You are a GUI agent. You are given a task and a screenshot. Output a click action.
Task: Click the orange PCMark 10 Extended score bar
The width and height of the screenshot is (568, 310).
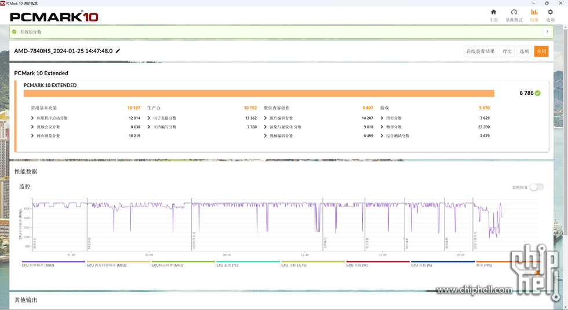259,94
